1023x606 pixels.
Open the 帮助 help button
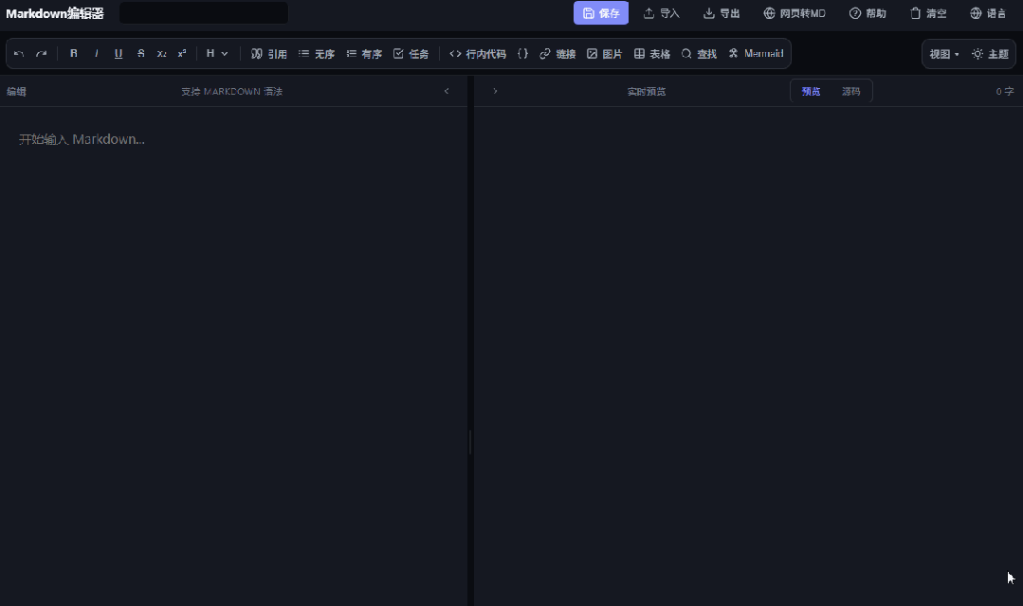[868, 13]
